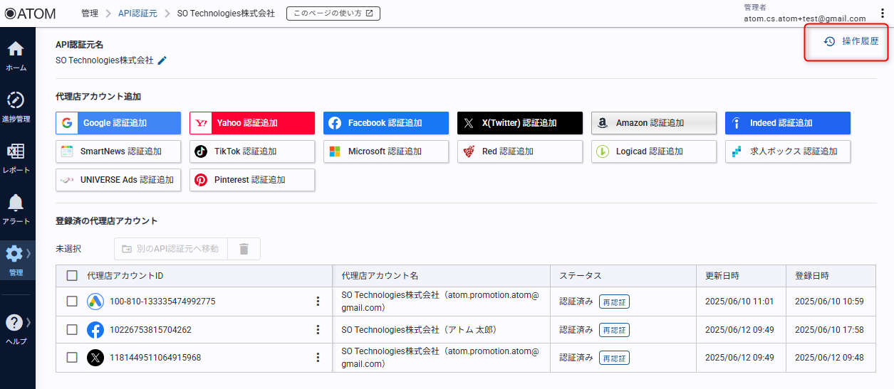Click the 操作履歴 history icon

tap(829, 41)
